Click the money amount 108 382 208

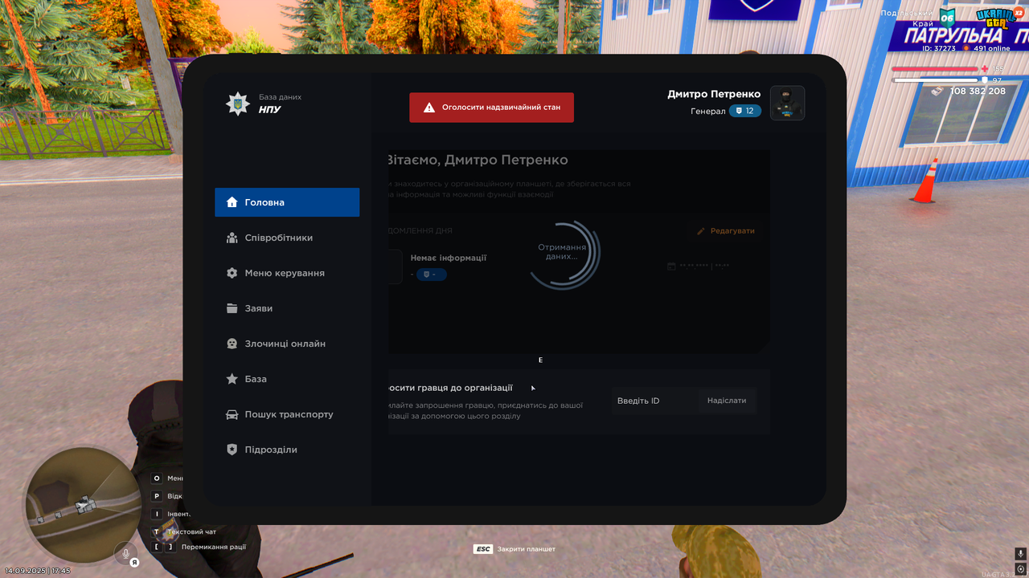pyautogui.click(x=978, y=92)
